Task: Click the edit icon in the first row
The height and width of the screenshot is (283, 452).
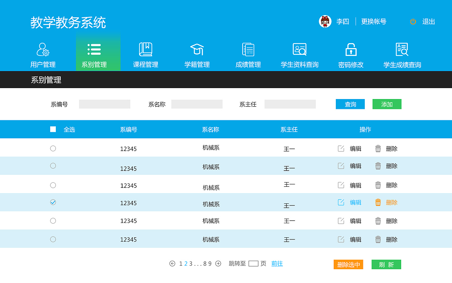Action: click(x=340, y=148)
